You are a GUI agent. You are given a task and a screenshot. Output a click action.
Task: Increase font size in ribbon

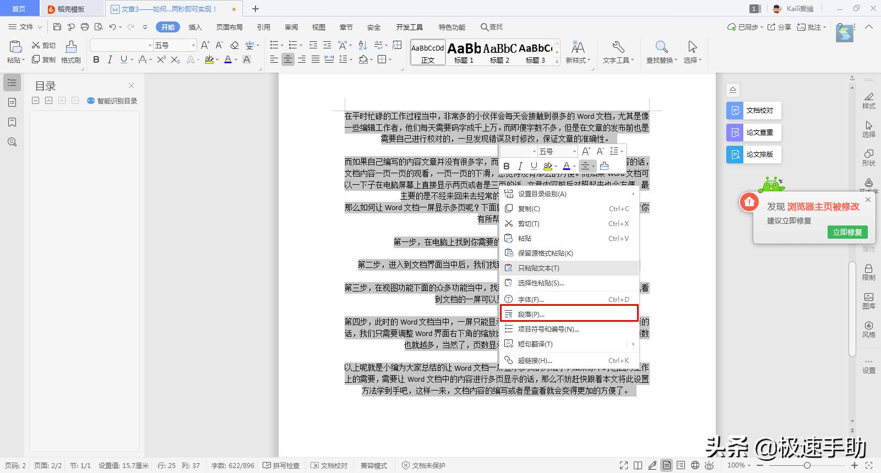(x=205, y=45)
